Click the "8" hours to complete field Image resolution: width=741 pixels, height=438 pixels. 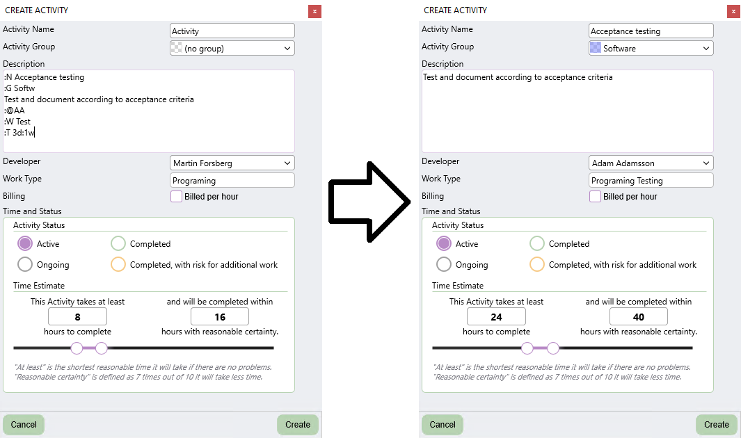[x=77, y=316]
